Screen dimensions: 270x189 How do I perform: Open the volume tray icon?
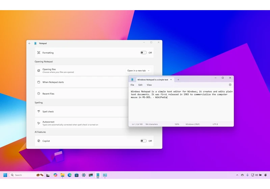click(x=256, y=175)
